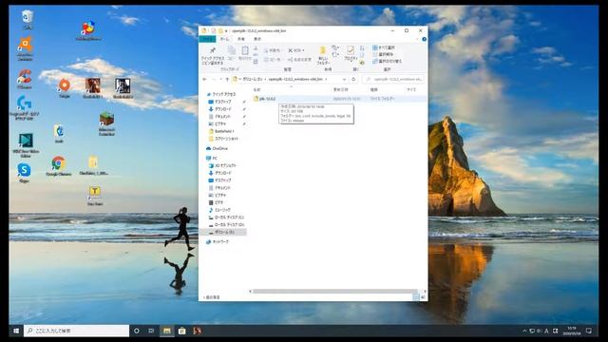Select Quick access in navigation pane

221,94
